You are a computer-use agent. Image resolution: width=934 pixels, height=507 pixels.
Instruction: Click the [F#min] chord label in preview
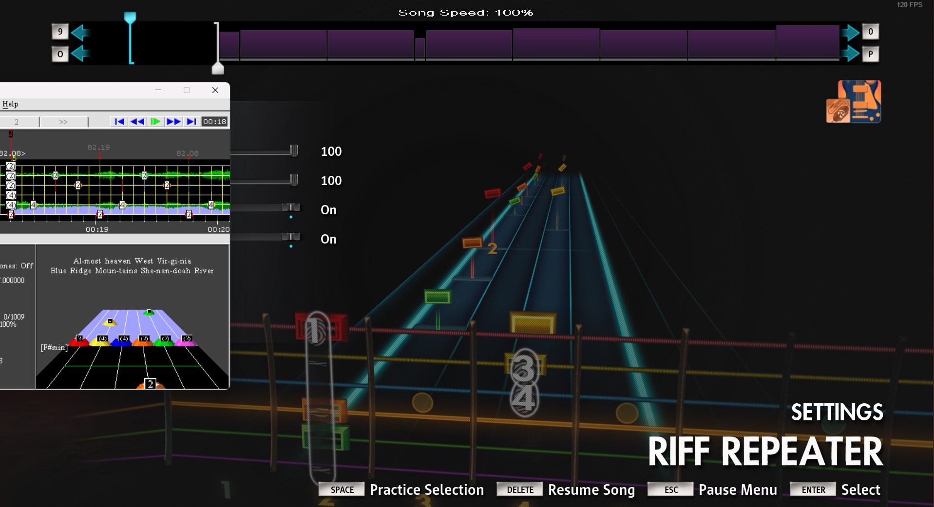(x=54, y=348)
